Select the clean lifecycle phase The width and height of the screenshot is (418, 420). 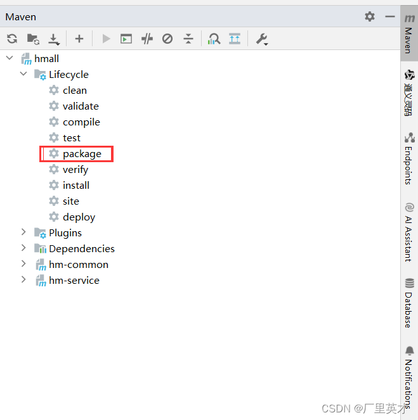(75, 91)
